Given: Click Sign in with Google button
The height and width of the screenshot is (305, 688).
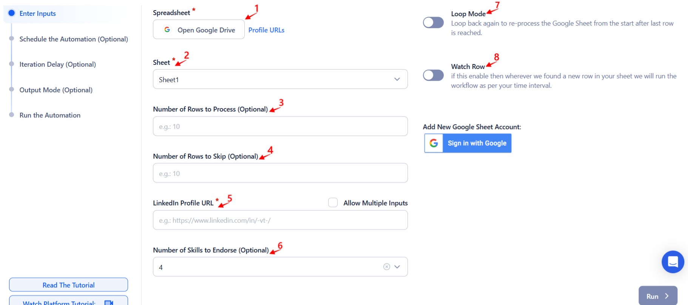Looking at the screenshot, I should click(x=468, y=143).
